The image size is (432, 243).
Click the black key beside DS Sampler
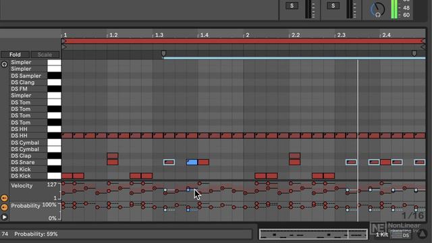coord(54,76)
